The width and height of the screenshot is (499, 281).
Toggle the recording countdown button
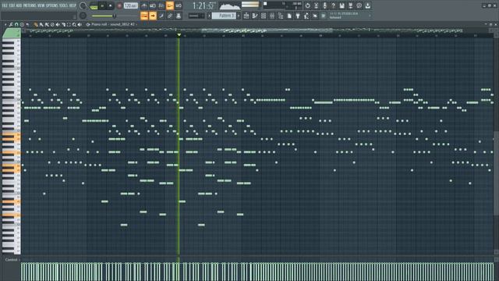click(161, 5)
